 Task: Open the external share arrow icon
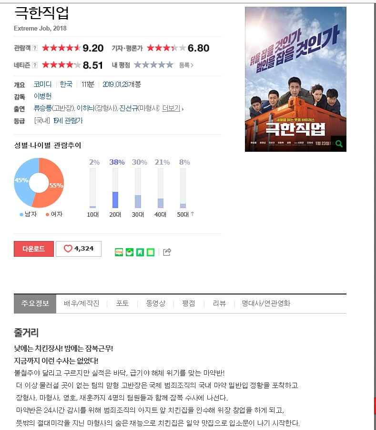point(167,252)
